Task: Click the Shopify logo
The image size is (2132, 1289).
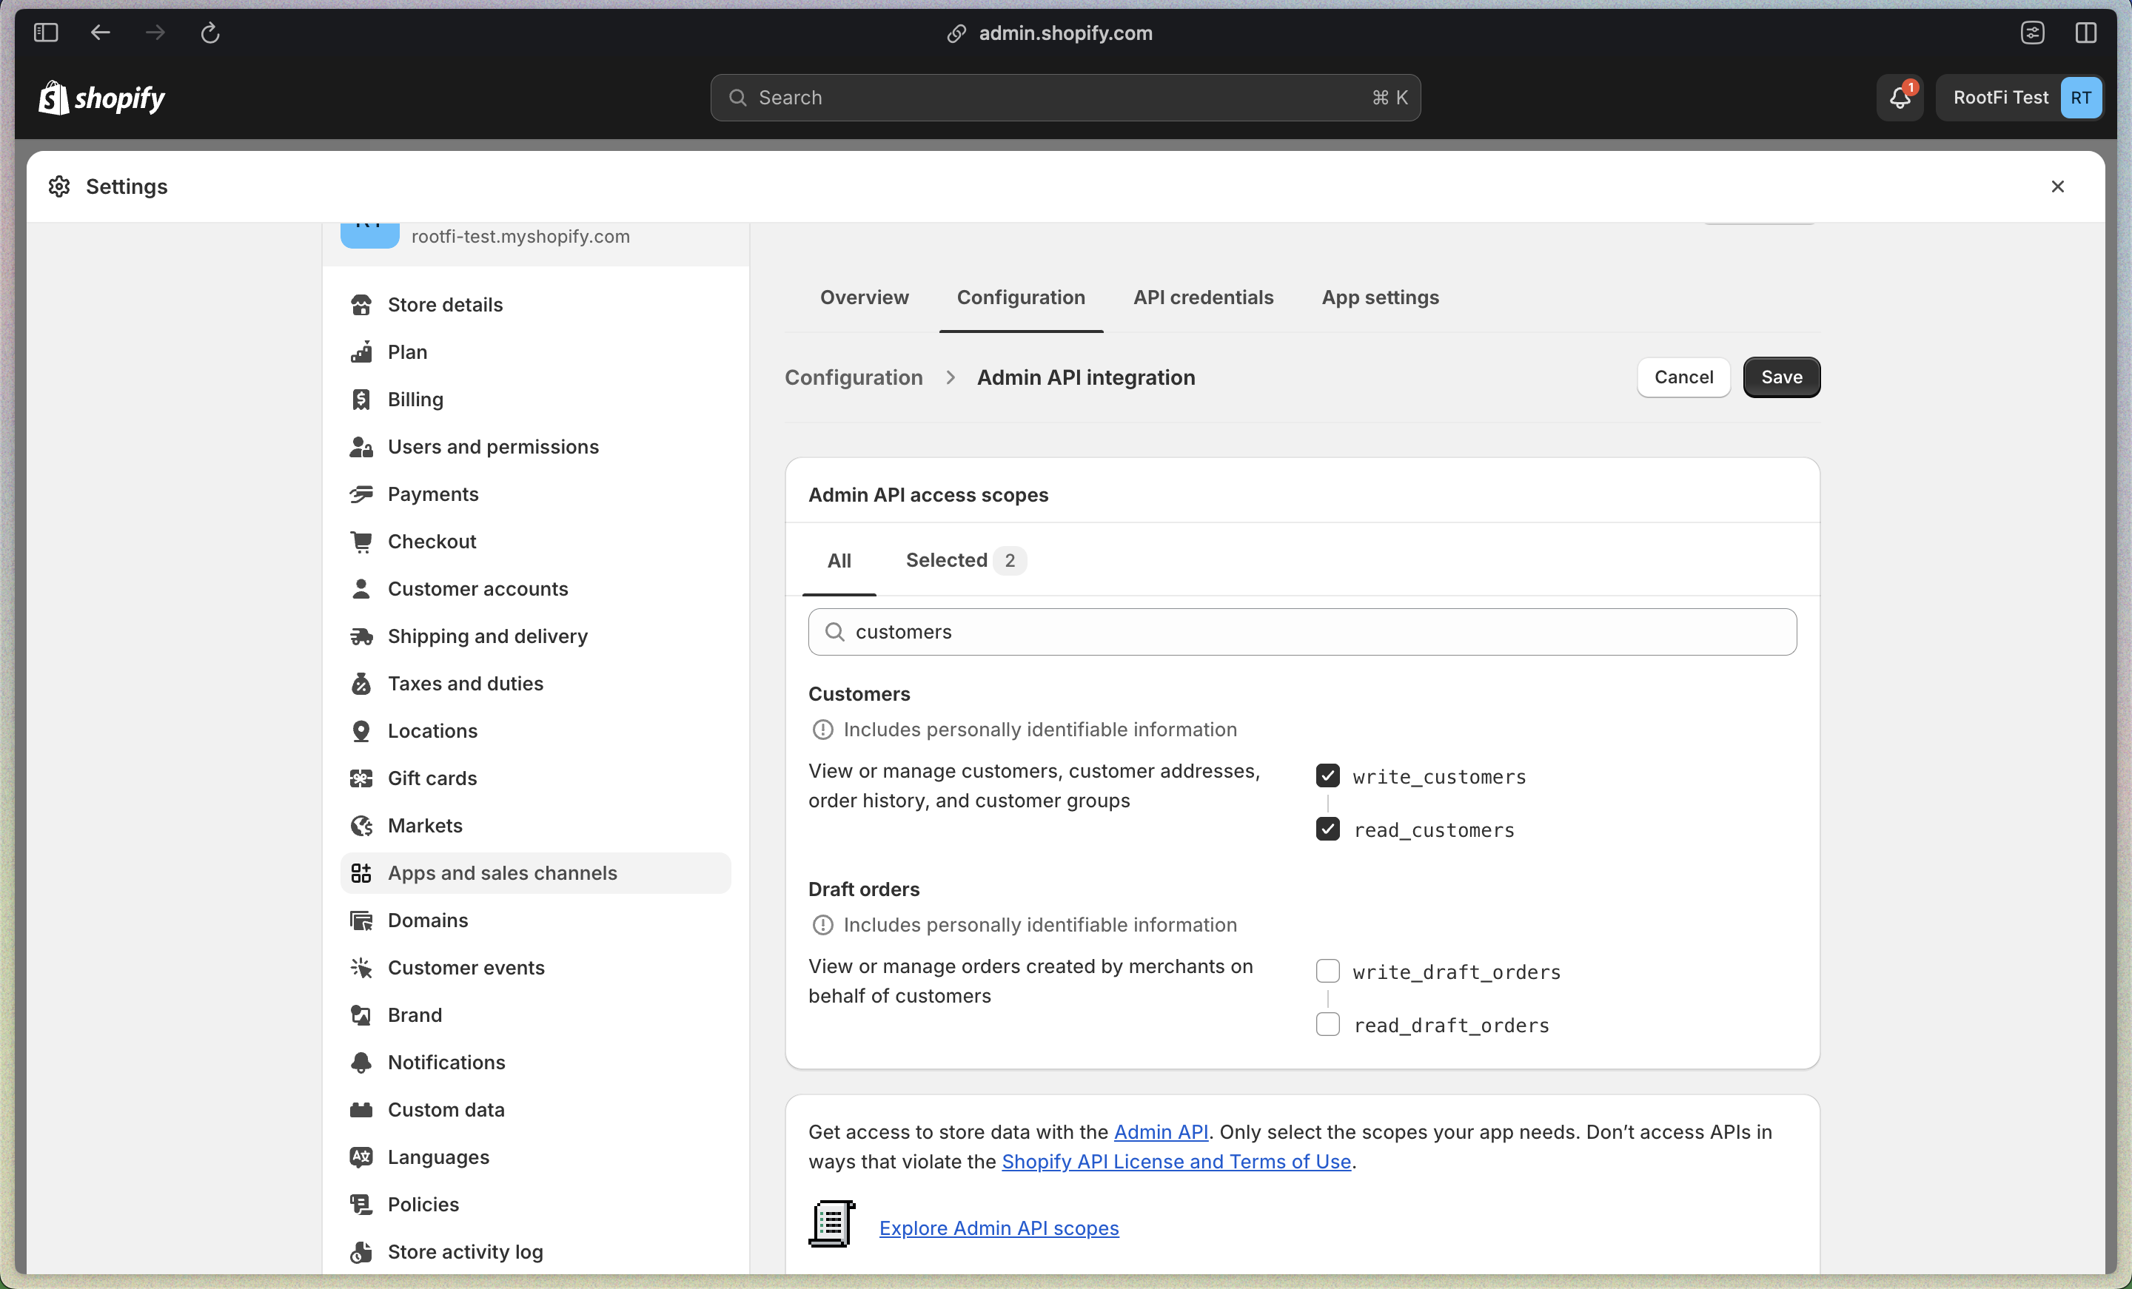Action: (x=102, y=98)
